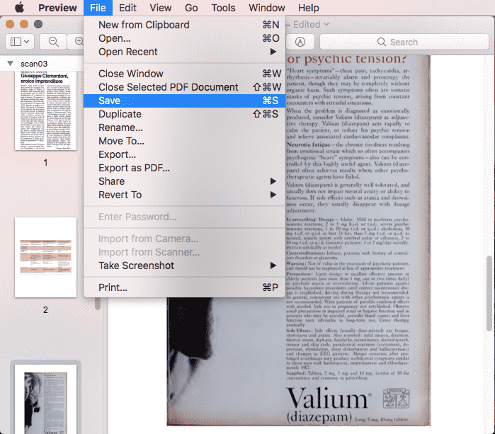
Task: Choose New from Clipboard
Action: [x=184, y=25]
